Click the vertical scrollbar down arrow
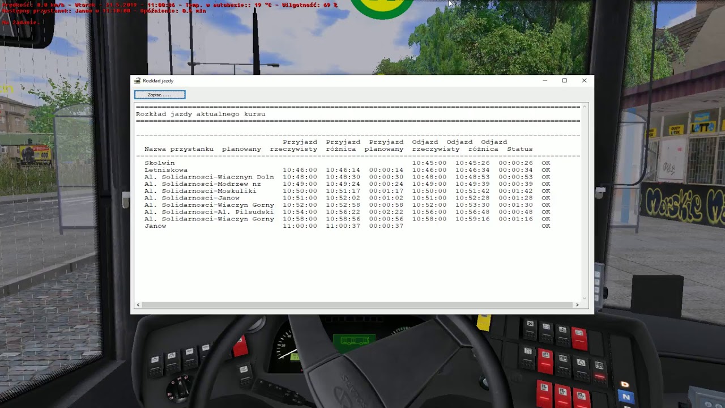The height and width of the screenshot is (408, 725). [x=585, y=298]
